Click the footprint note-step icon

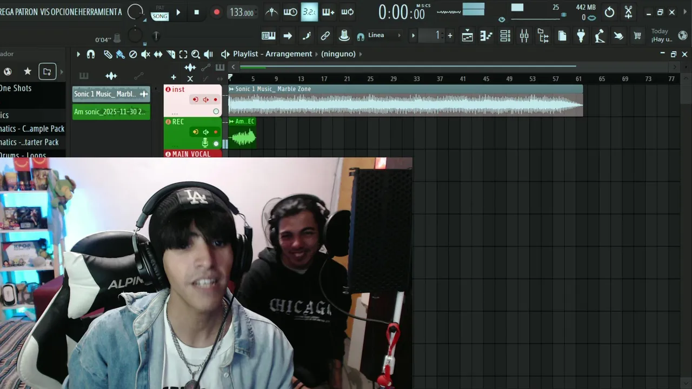tap(307, 36)
